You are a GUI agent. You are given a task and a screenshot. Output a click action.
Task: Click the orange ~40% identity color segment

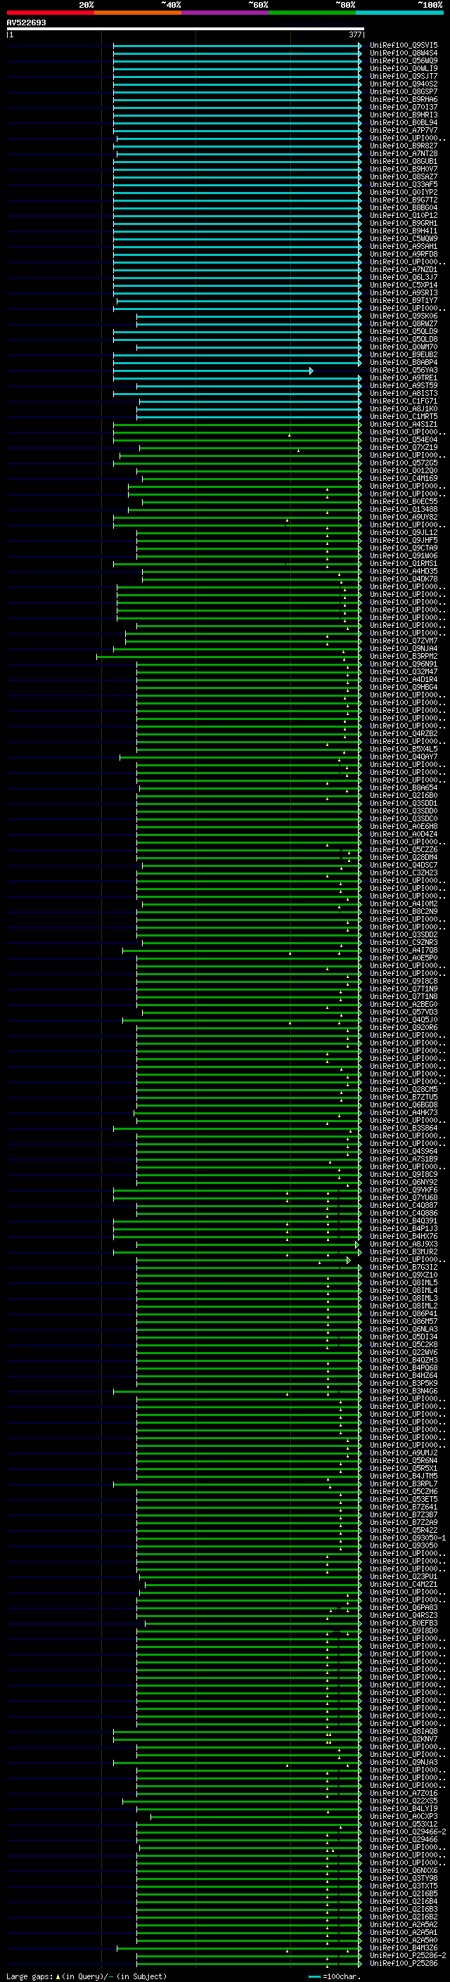[x=138, y=13]
